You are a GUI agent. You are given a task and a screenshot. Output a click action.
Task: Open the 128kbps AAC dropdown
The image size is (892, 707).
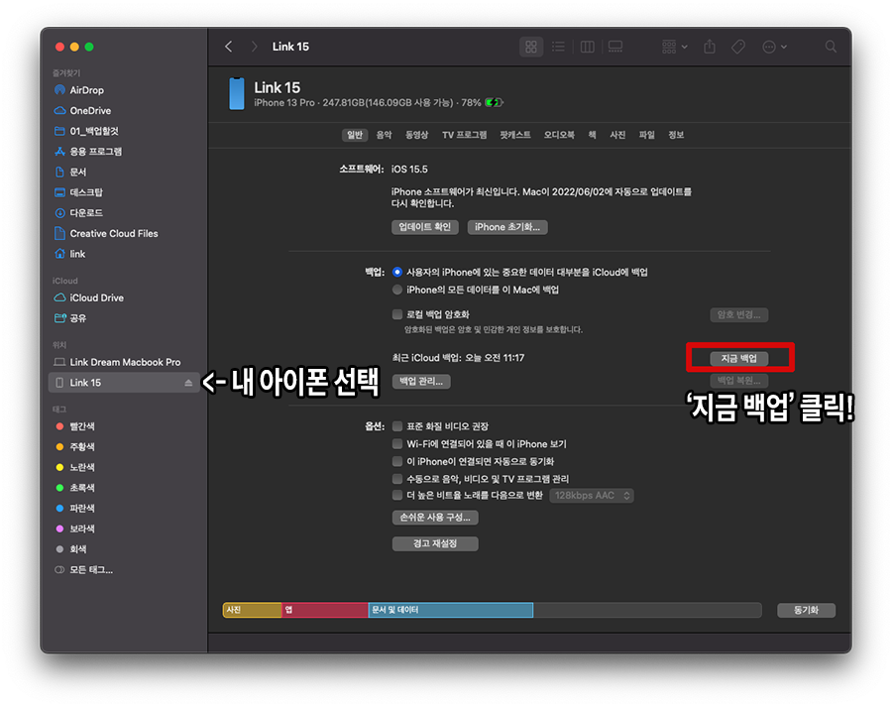pos(592,496)
